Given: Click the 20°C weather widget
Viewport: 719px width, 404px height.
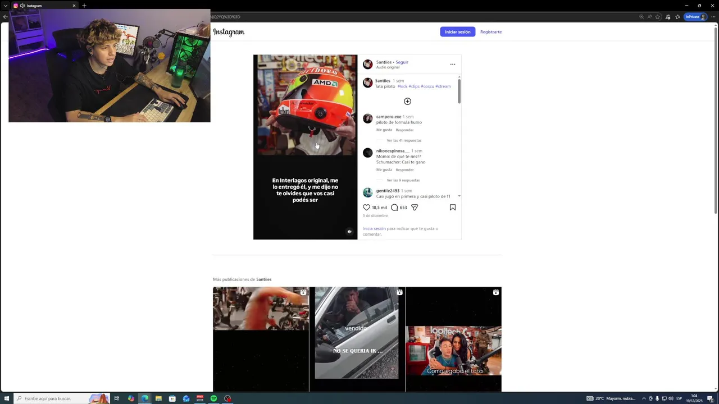Looking at the screenshot, I should (612, 398).
